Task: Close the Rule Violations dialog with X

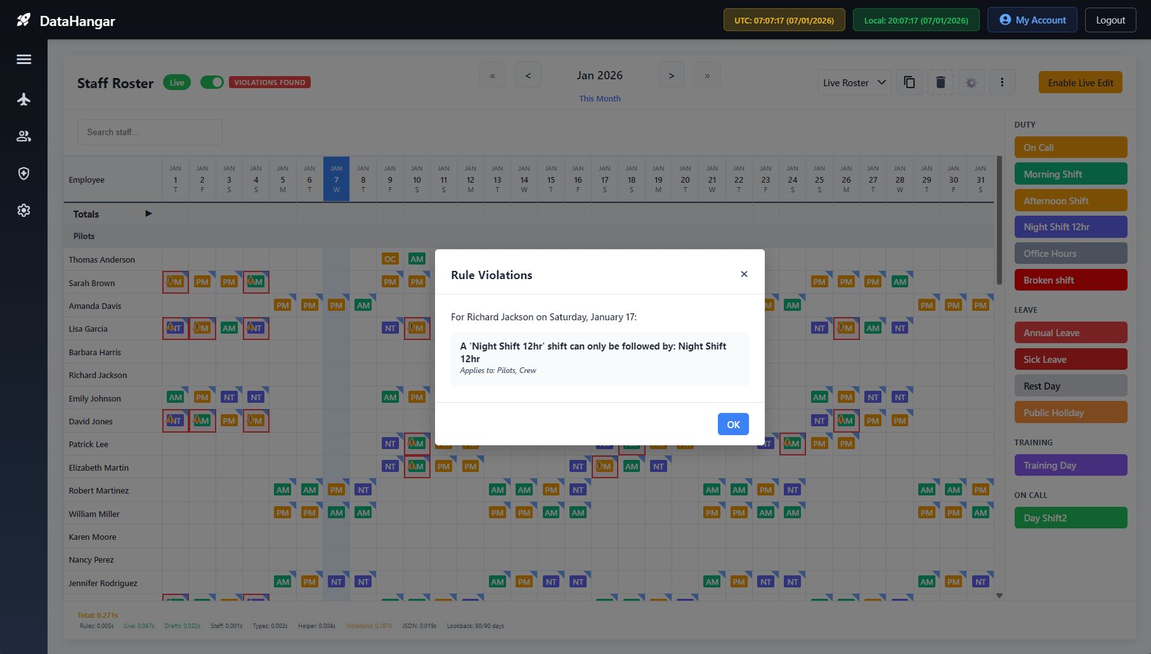Action: tap(744, 274)
